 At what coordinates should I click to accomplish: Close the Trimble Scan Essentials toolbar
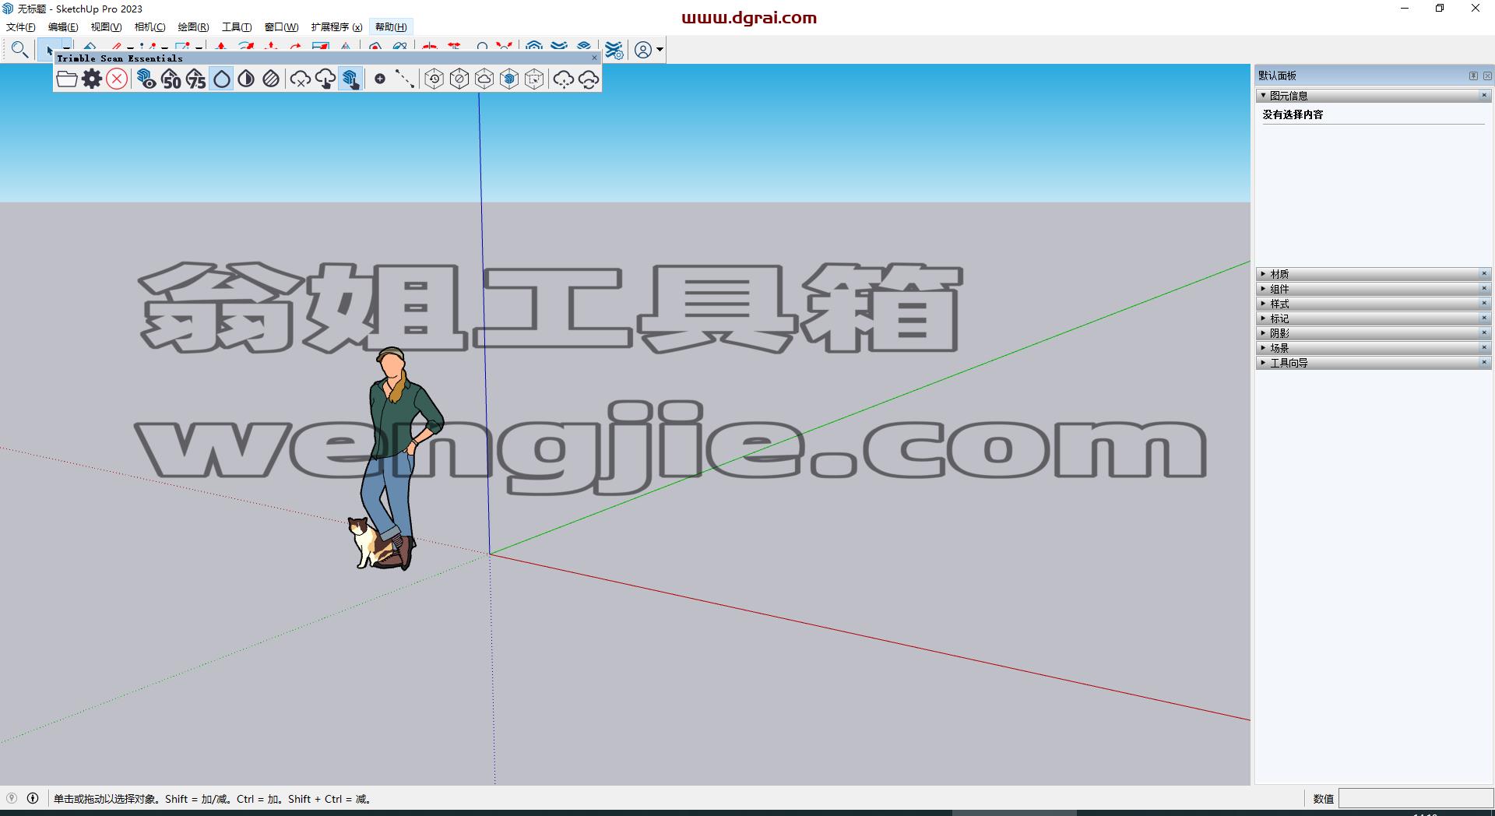coord(595,58)
